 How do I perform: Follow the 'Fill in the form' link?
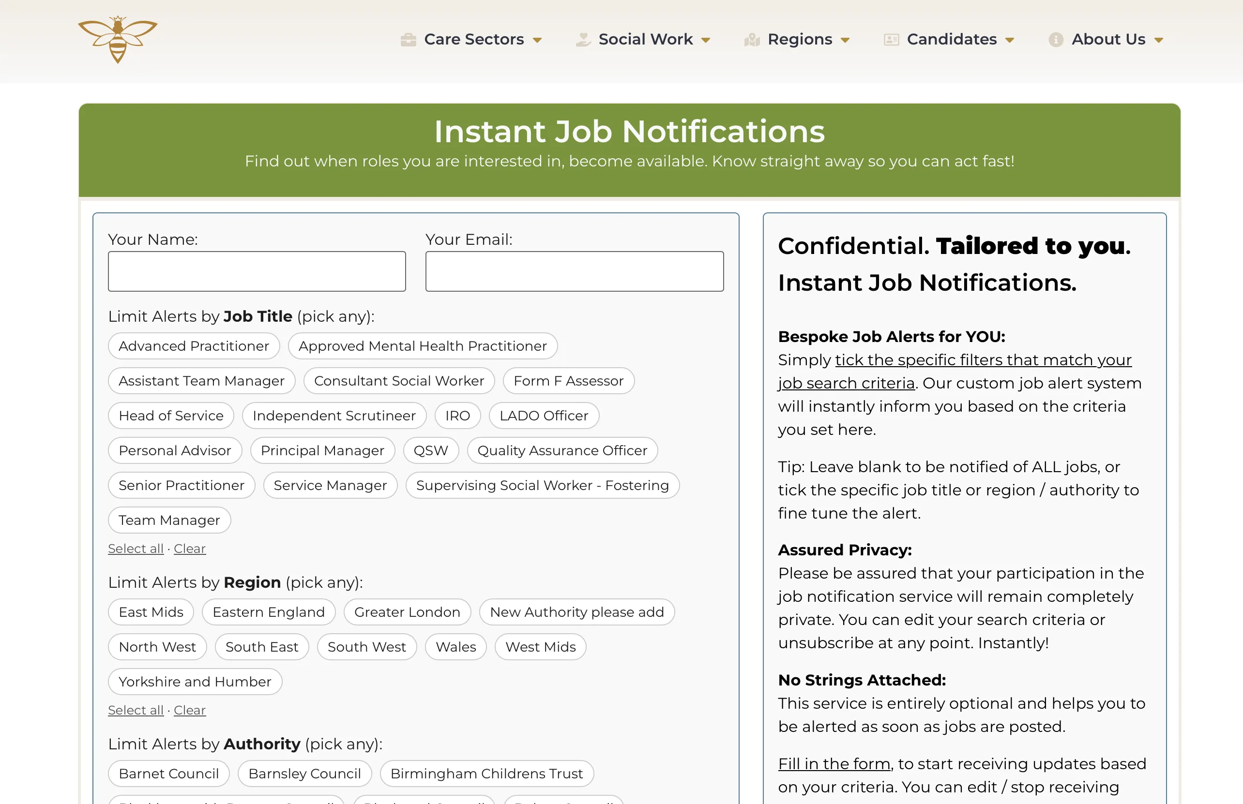pos(834,764)
